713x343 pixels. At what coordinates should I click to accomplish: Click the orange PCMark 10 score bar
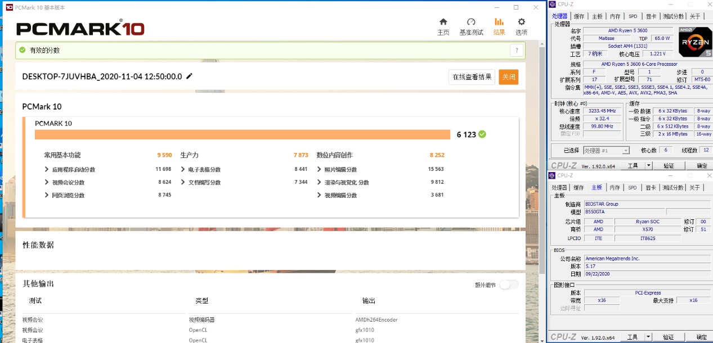point(243,134)
